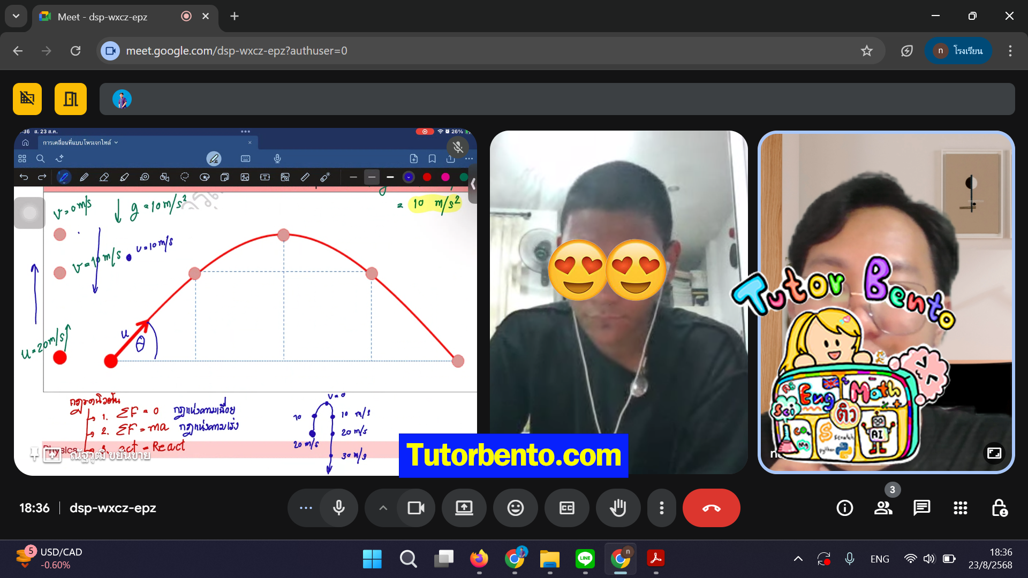Viewport: 1028px width, 578px height.
Task: Expand self-view tile with fullscreen icon
Action: 994,453
